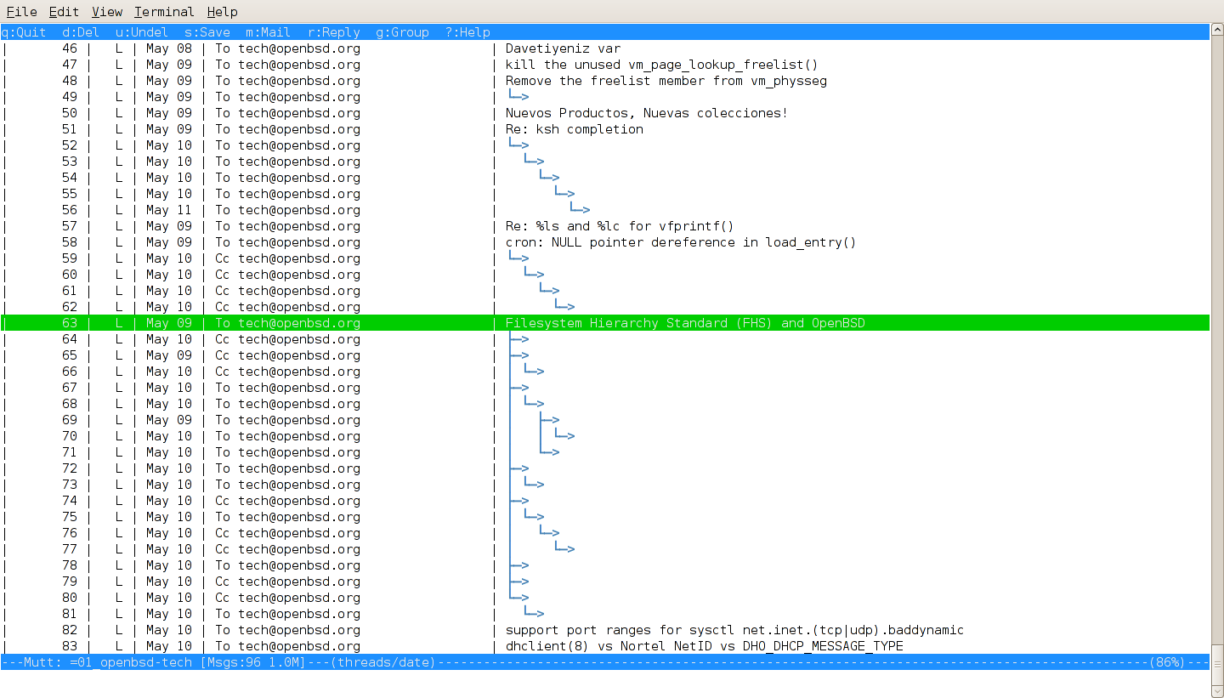Screen dimensions: 1224x698
Task: Click thread reply arrow on message 62
Action: (564, 307)
